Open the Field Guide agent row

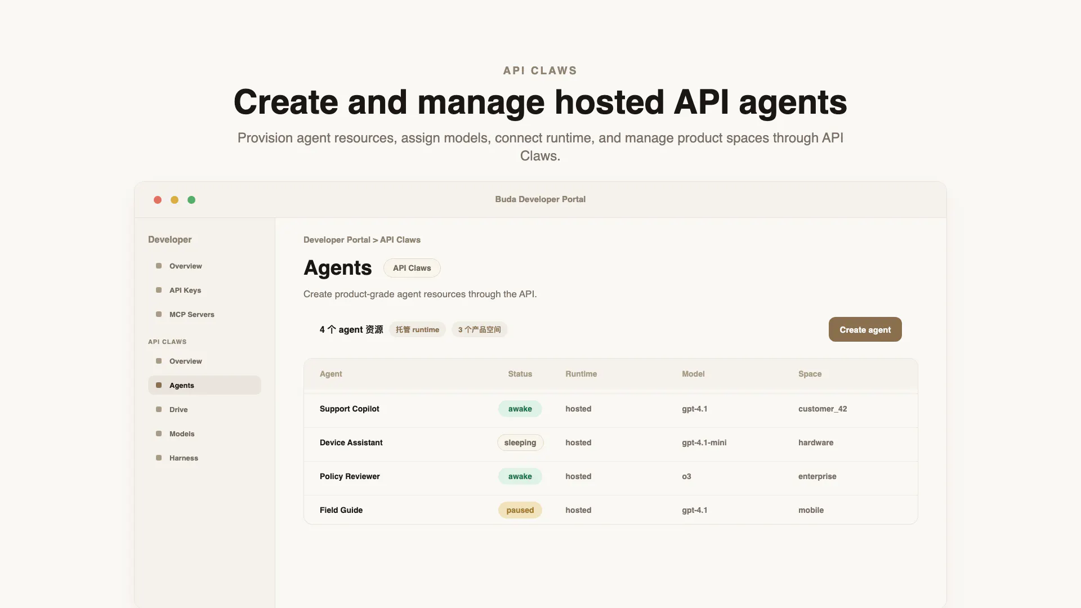pyautogui.click(x=611, y=510)
